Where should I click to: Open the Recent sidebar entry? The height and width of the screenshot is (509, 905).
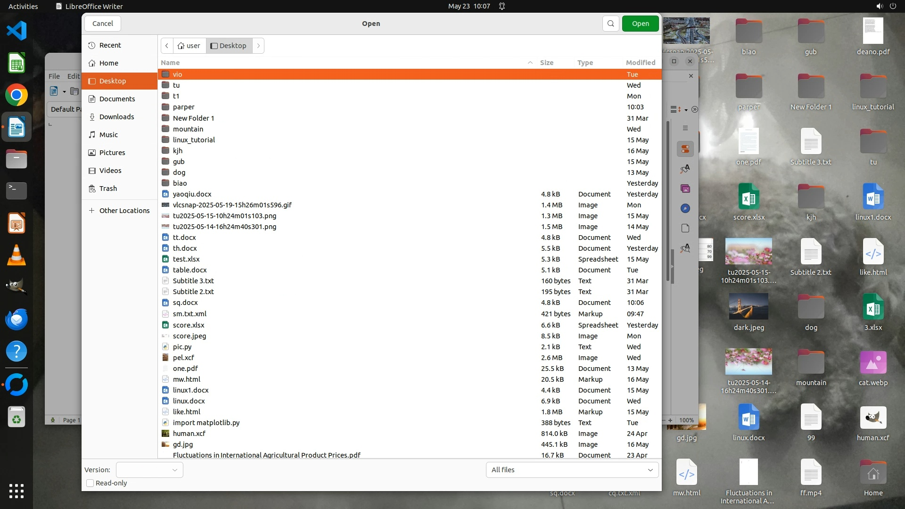[110, 45]
